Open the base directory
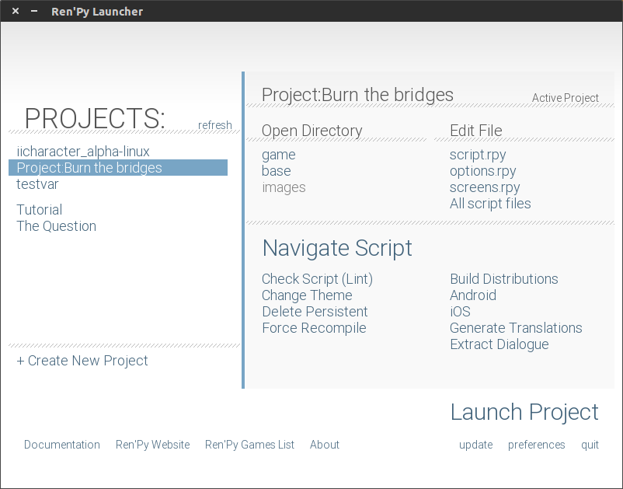Screen dimensions: 623x489 [x=276, y=171]
